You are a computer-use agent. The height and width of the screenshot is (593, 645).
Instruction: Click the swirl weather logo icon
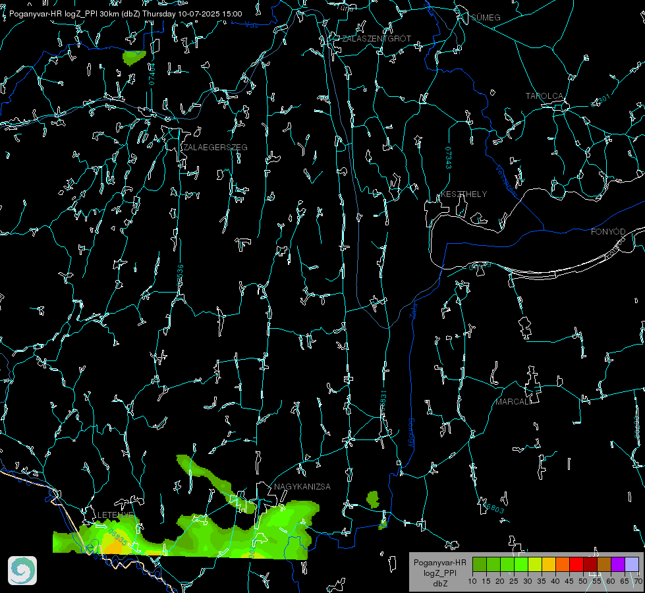[22, 571]
